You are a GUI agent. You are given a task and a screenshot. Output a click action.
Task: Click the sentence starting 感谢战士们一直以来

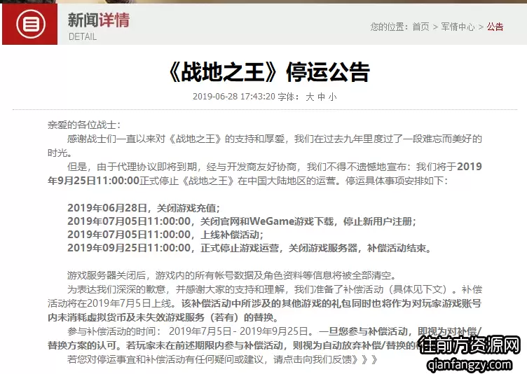tap(264, 146)
